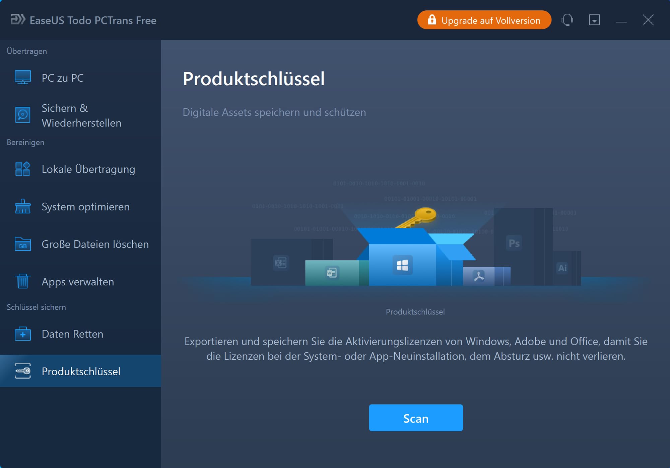Click the Lokale Übertragung squares icon
Image resolution: width=670 pixels, height=468 pixels.
[23, 169]
